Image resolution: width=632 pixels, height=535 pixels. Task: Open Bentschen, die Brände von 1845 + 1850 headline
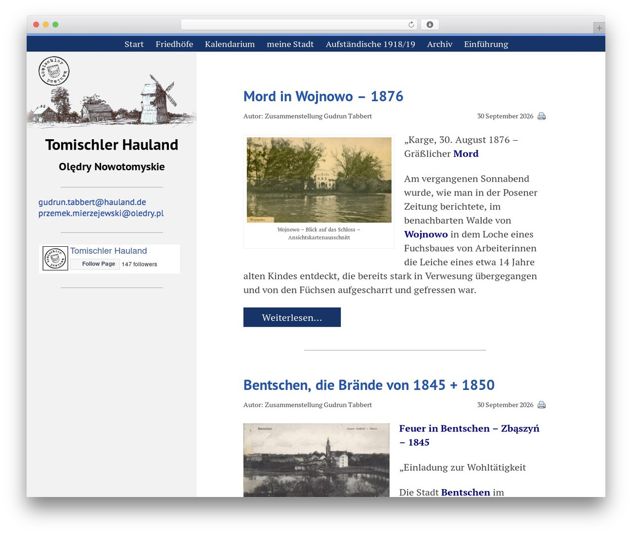click(369, 385)
